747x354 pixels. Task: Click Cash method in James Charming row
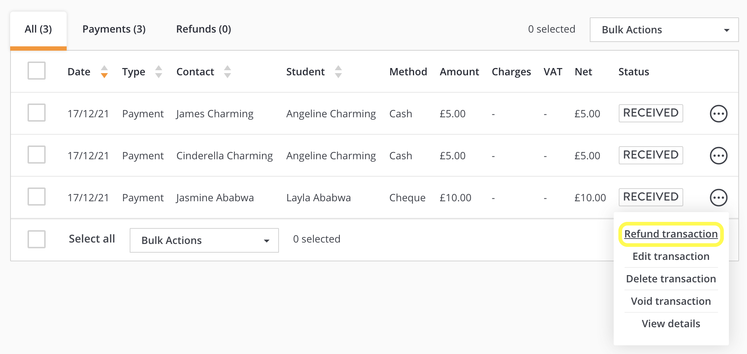pos(401,114)
